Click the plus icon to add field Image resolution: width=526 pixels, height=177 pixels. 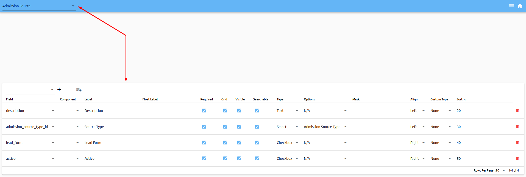pos(59,89)
